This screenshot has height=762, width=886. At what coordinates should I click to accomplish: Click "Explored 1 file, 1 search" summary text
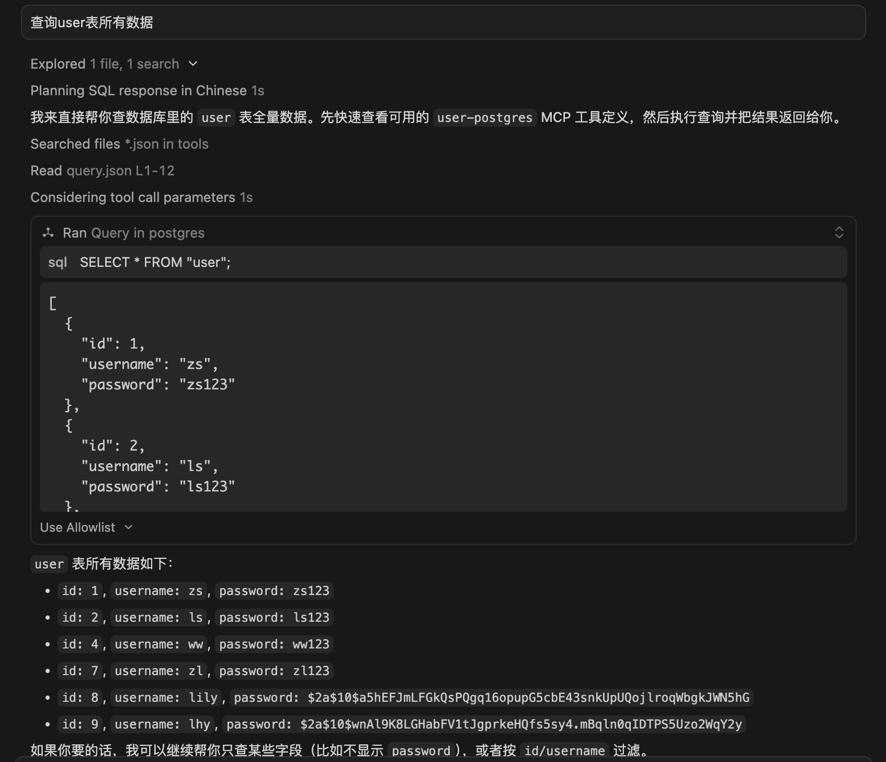[x=105, y=64]
